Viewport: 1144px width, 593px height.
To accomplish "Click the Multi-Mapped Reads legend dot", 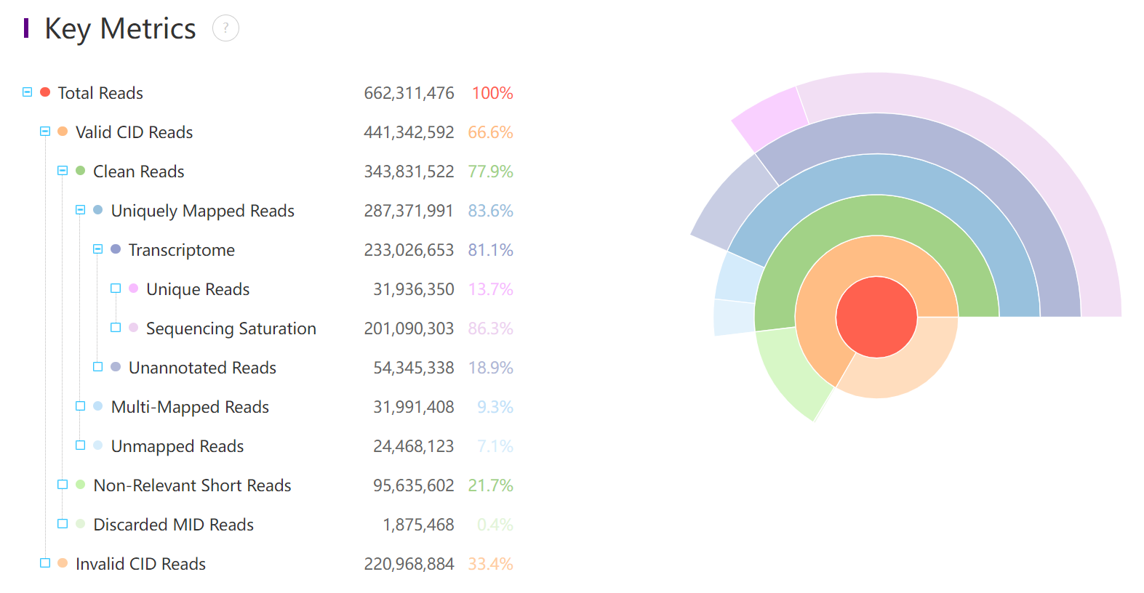I will coord(98,406).
